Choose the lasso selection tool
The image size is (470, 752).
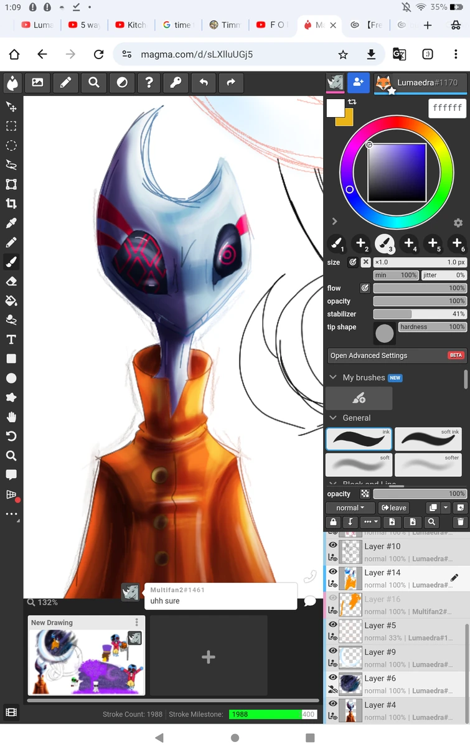click(11, 165)
